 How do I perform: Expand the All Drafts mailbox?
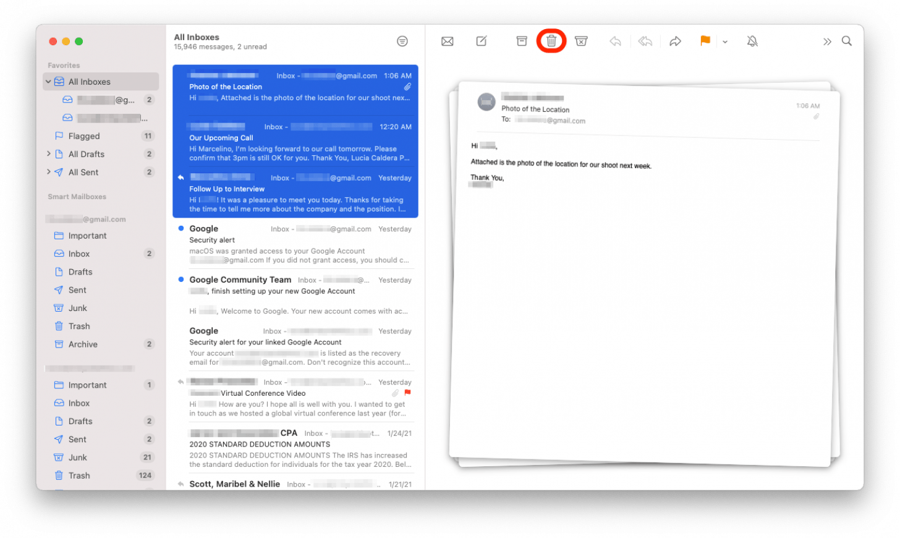coord(48,154)
